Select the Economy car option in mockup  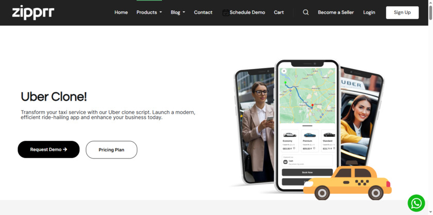point(290,141)
